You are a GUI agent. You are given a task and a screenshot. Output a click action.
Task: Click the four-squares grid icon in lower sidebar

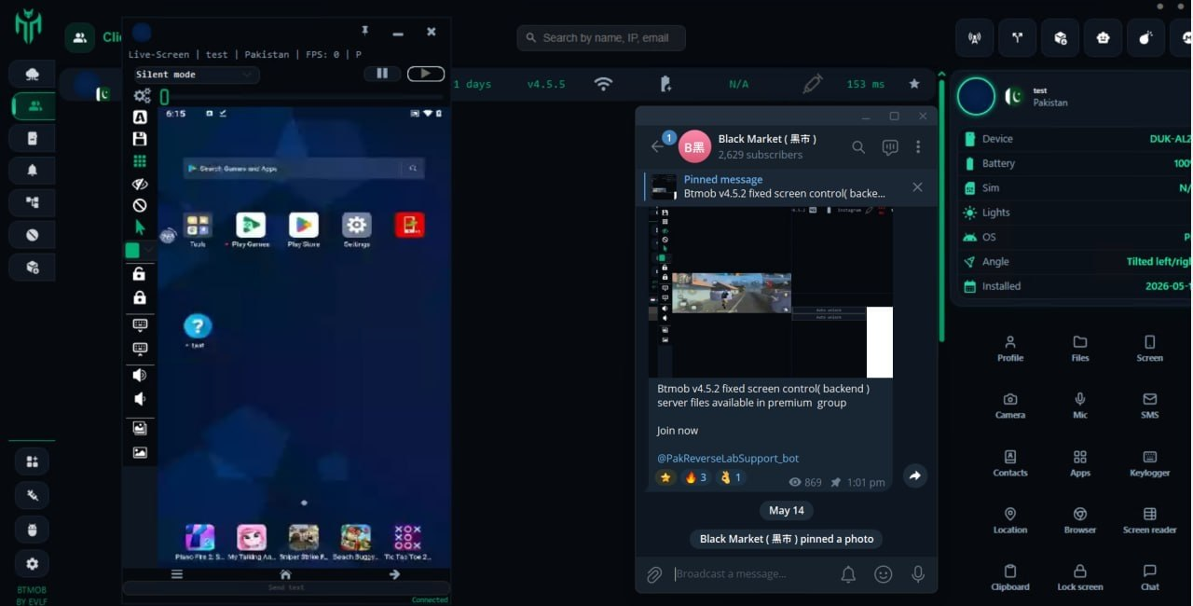pos(33,461)
